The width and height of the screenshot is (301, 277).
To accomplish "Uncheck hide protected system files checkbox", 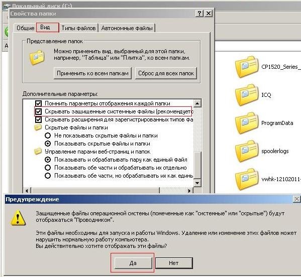I will pos(38,111).
